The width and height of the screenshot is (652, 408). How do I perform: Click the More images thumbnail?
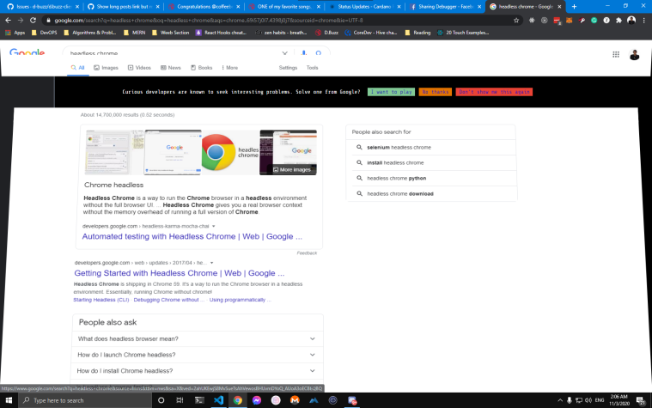[x=288, y=152]
